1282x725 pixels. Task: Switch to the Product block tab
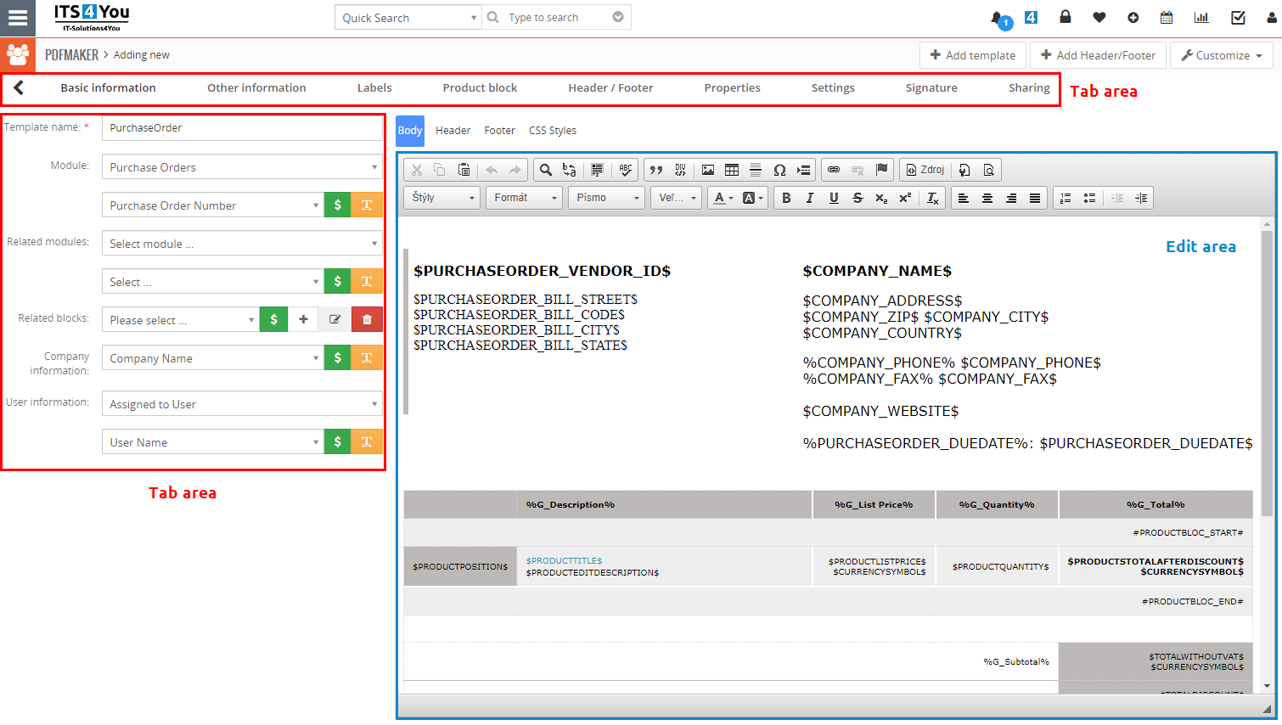[x=480, y=87]
